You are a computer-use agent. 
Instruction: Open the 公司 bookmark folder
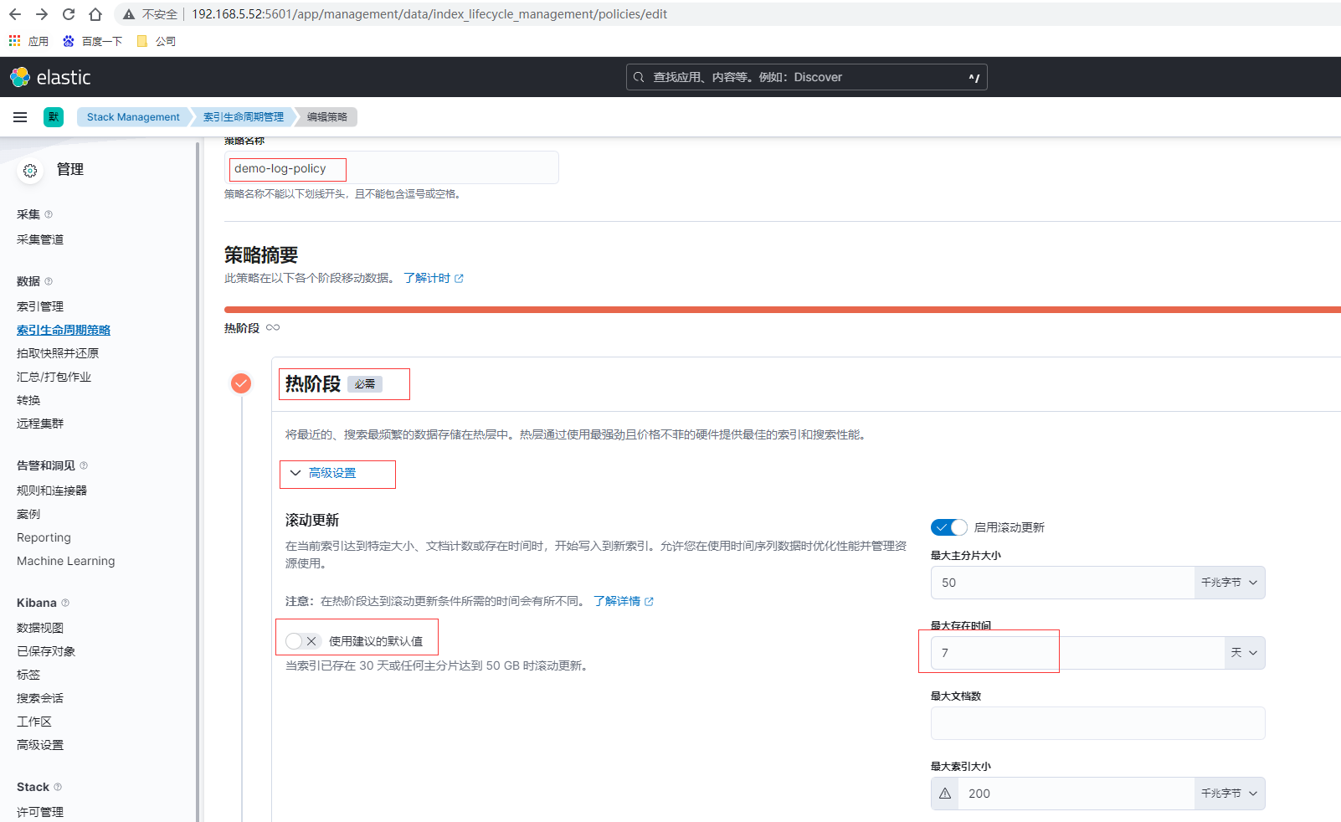click(x=157, y=41)
